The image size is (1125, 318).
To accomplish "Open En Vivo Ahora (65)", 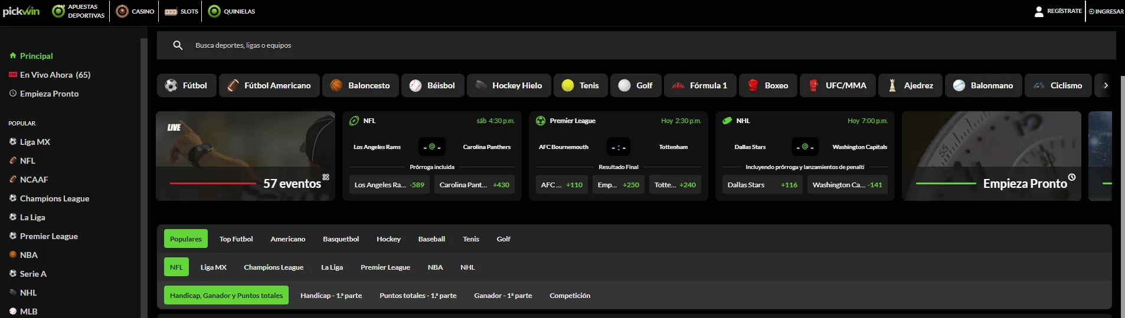I will (x=55, y=75).
